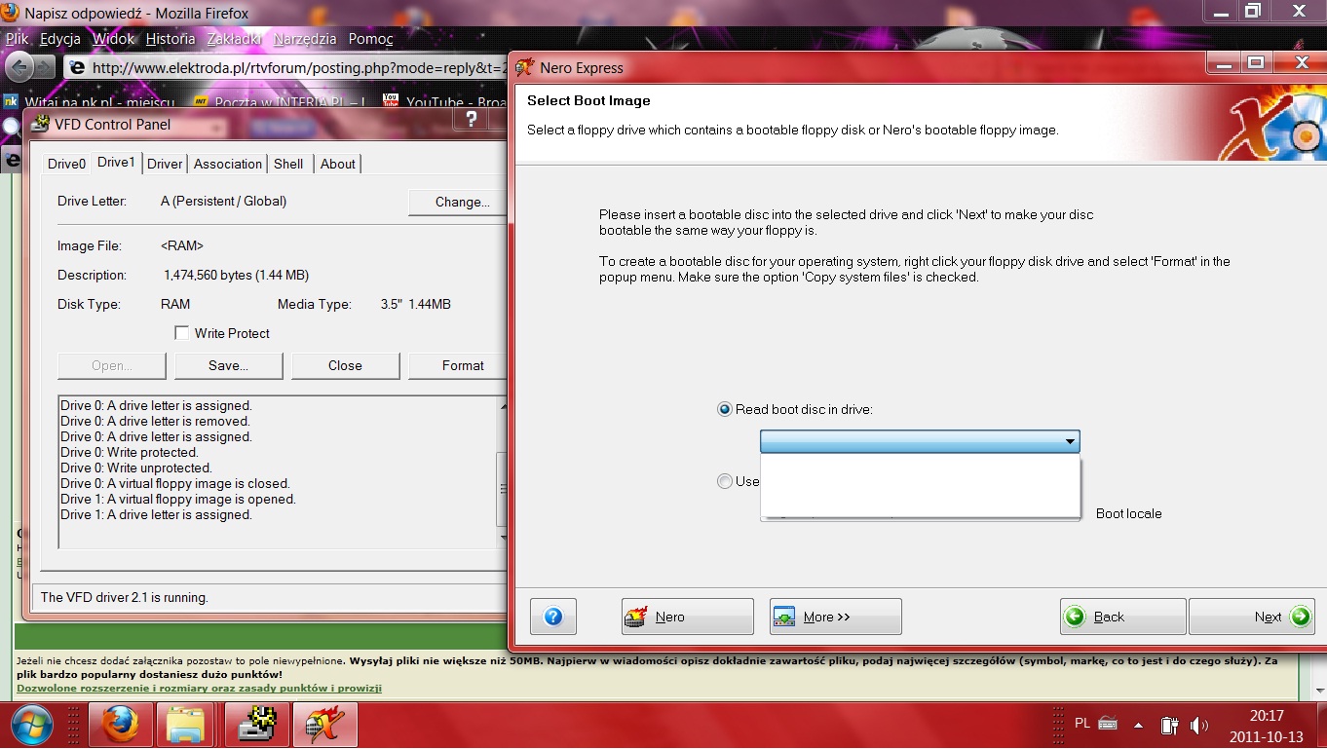This screenshot has height=749, width=1327.
Task: Click the '1,474,560 bytes (1.44 MB)' description value
Action: [237, 275]
